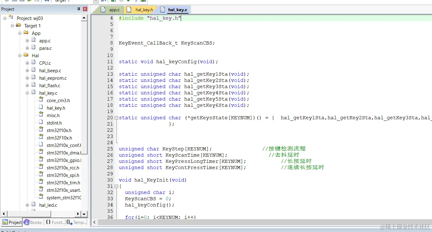Image resolution: width=432 pixels, height=232 pixels.
Task: Collapse hal_key.c included files list
Action: (27, 93)
